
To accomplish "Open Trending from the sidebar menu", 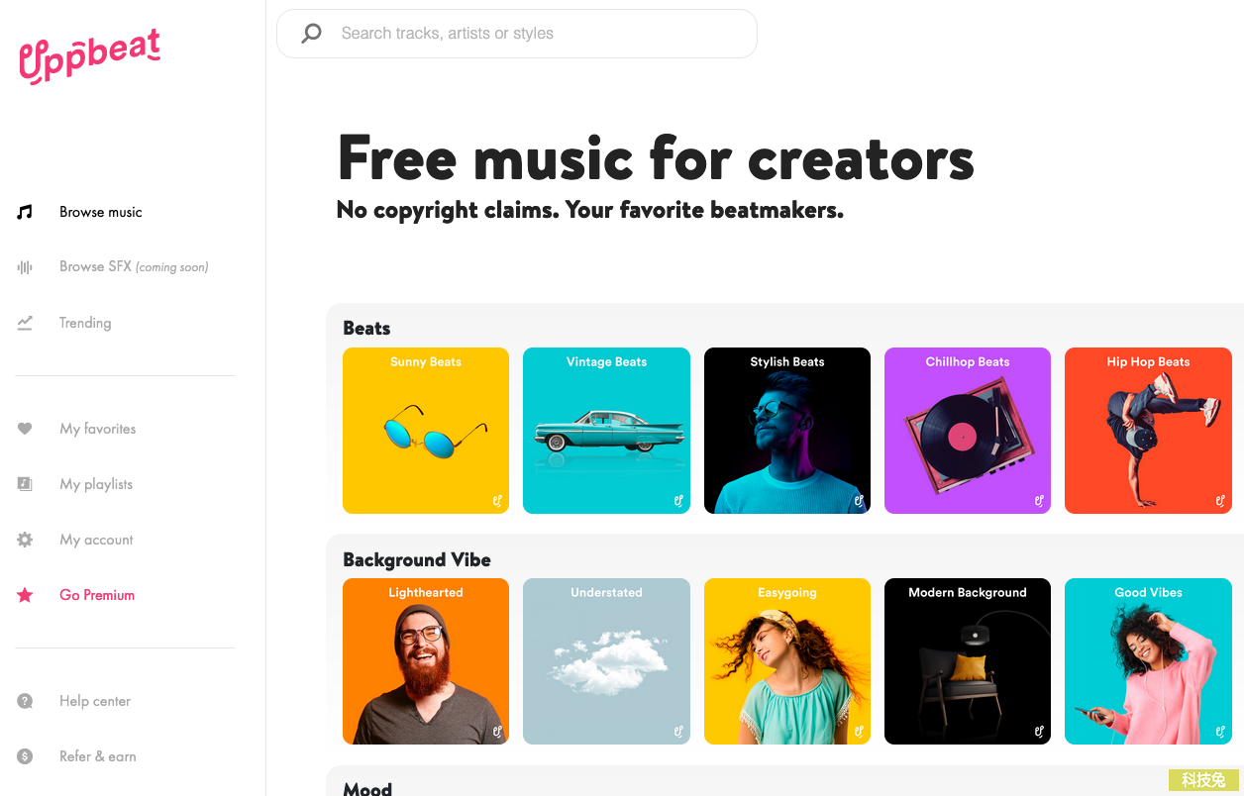I will click(85, 323).
